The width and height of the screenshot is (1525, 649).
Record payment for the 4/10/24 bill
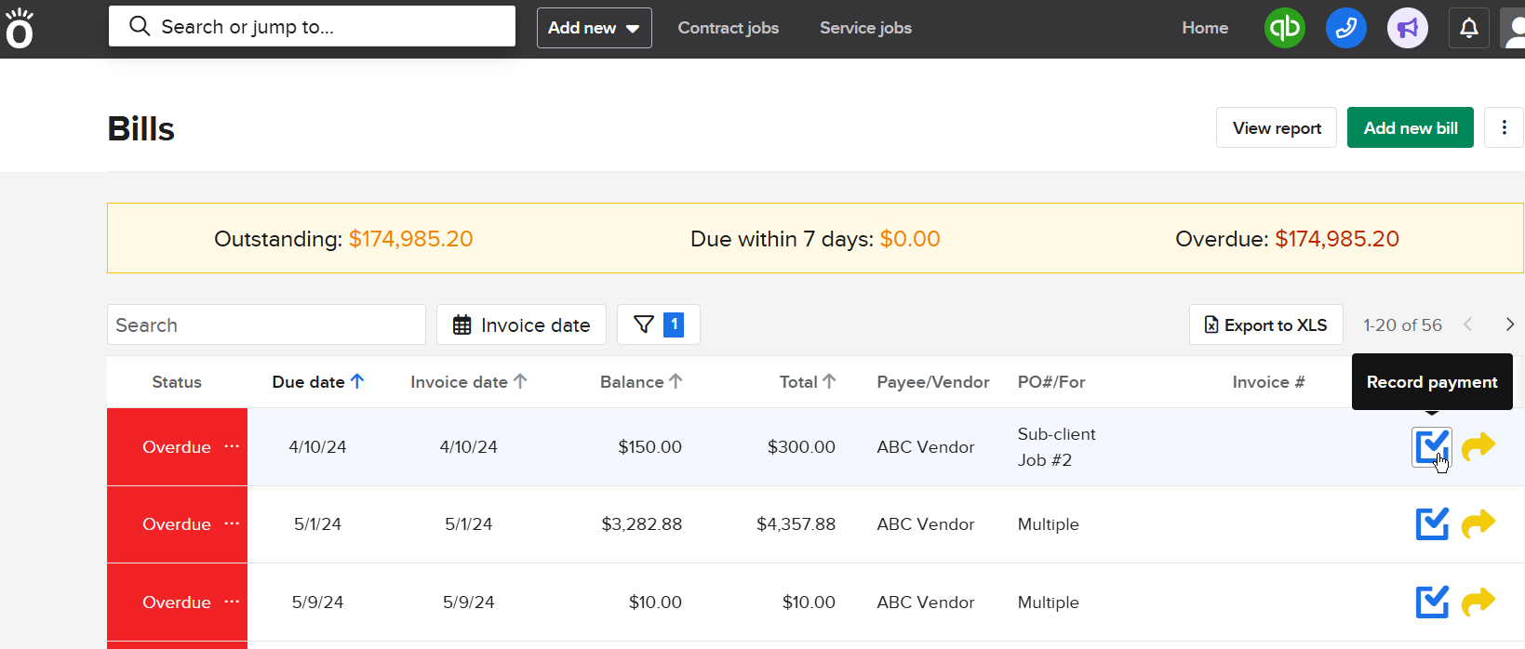point(1432,446)
